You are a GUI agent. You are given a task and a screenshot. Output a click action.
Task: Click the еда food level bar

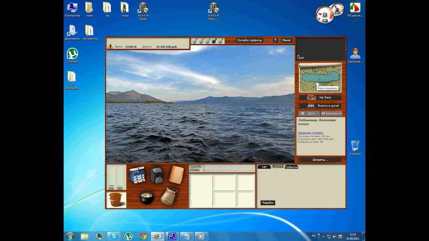tap(111, 177)
